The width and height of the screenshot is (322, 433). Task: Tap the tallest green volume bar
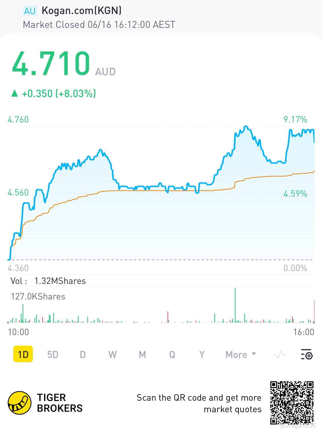[x=235, y=305]
